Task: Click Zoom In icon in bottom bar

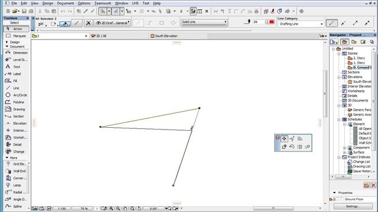Action: click(x=112, y=208)
